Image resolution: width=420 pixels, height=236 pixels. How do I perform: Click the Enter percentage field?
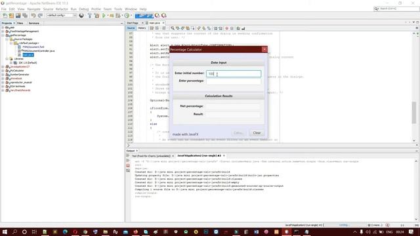234,81
